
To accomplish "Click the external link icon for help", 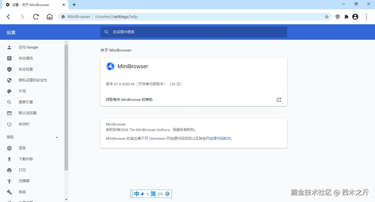I will 279,100.
